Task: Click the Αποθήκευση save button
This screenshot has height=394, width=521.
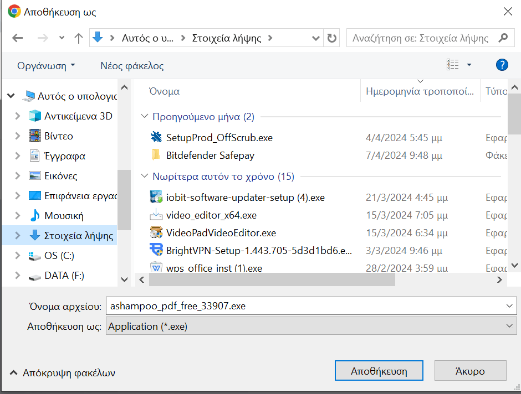Action: click(379, 371)
